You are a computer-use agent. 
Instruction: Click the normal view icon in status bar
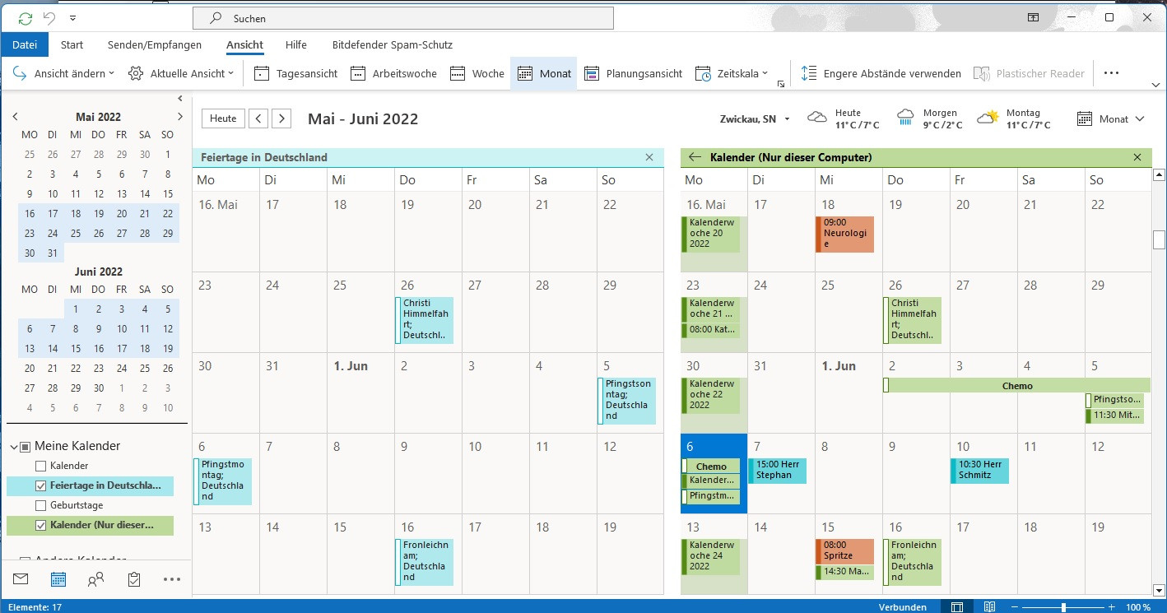click(957, 607)
